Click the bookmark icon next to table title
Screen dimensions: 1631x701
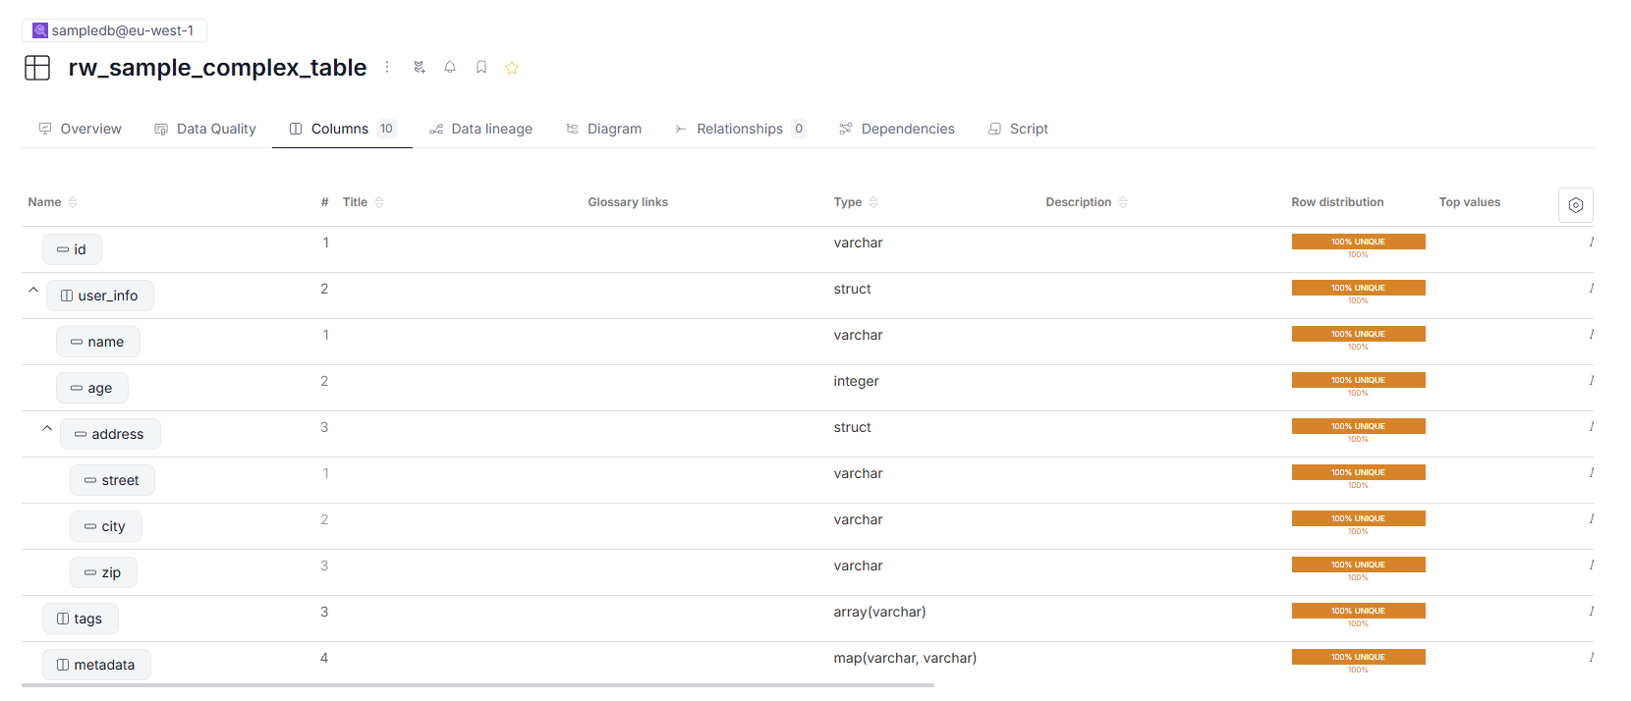(481, 68)
